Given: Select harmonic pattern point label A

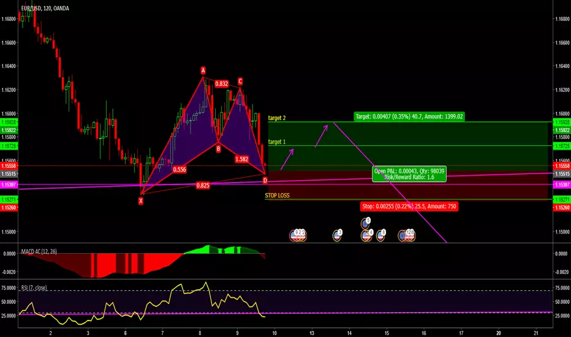Looking at the screenshot, I should (x=203, y=70).
